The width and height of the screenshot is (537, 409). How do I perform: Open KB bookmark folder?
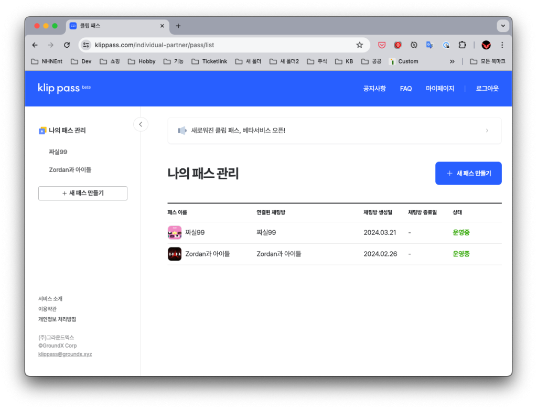click(x=344, y=61)
